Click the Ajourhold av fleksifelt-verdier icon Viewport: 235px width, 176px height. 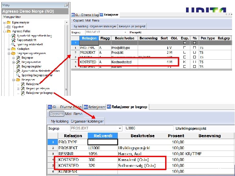tap(18, 71)
